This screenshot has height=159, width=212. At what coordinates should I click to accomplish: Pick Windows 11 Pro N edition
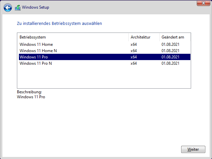click(35, 63)
